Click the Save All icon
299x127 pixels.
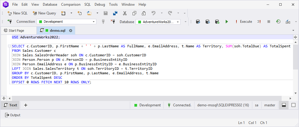coord(115,13)
